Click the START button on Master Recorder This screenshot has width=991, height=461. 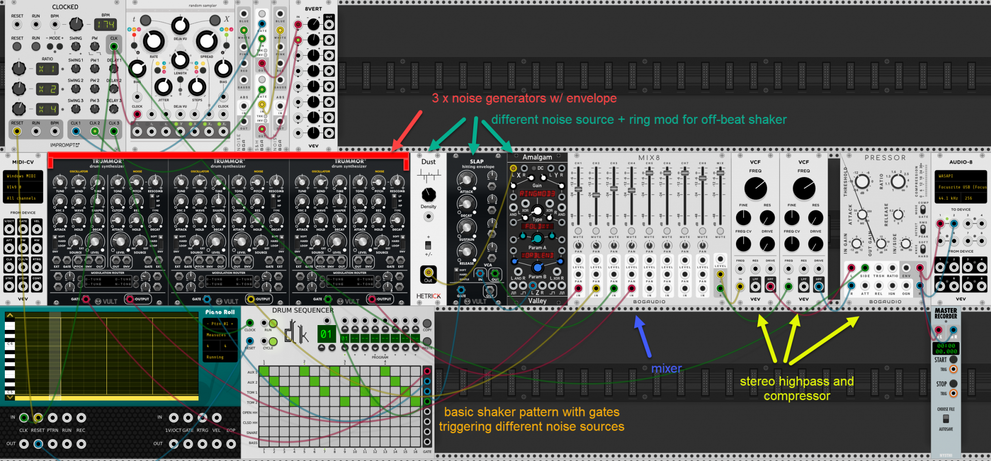[953, 359]
